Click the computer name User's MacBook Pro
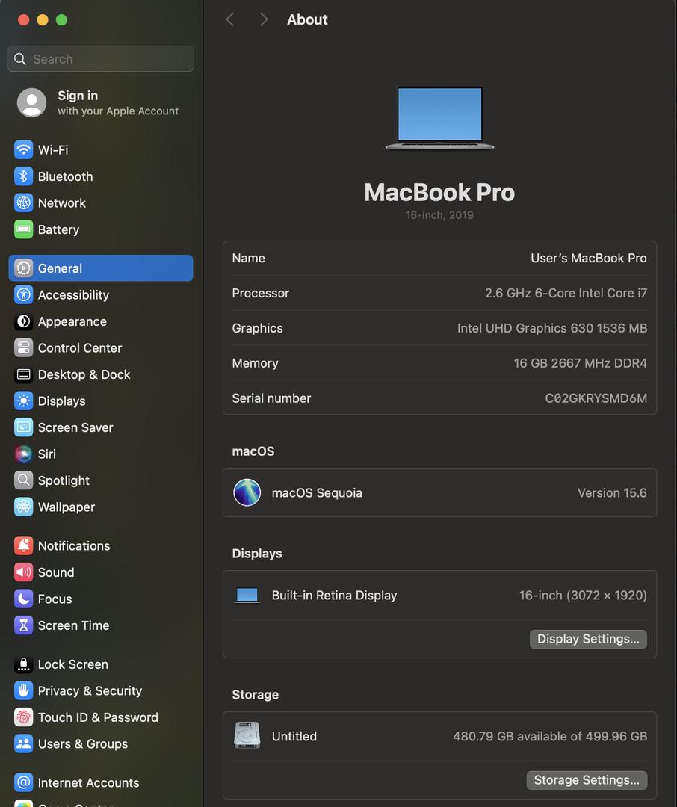 pyautogui.click(x=588, y=258)
